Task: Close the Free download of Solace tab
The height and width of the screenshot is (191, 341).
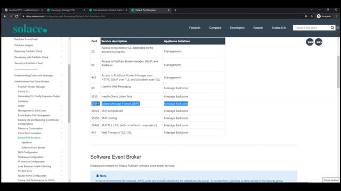Action: (126, 10)
